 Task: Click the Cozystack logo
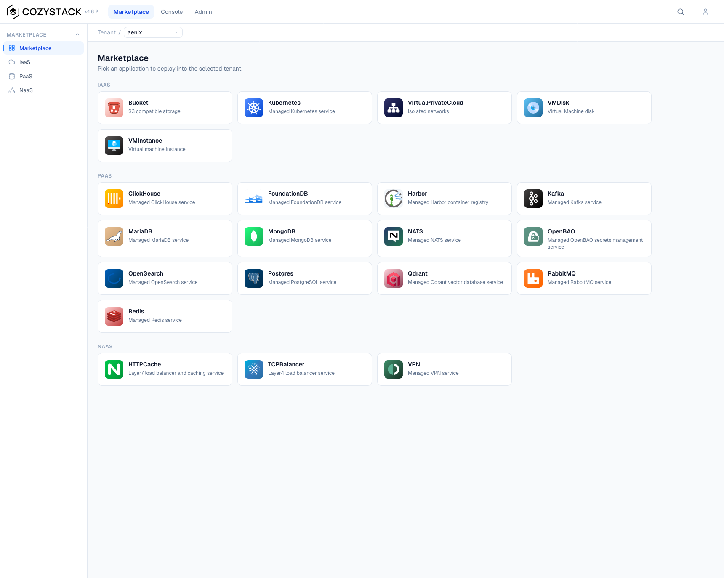44,12
